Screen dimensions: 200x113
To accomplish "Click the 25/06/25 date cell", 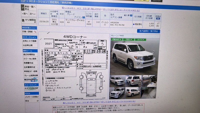I will [44, 22].
